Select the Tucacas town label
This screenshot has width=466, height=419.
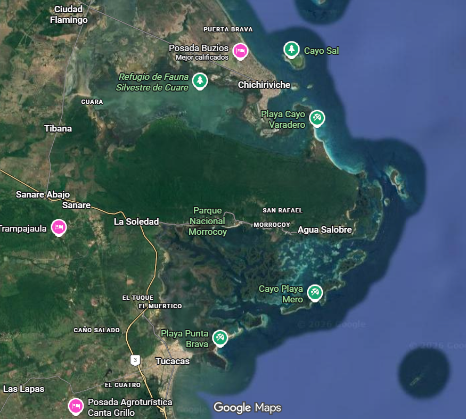pyautogui.click(x=172, y=361)
